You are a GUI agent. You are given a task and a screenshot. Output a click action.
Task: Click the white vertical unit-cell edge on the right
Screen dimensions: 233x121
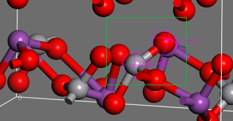click(x=222, y=28)
